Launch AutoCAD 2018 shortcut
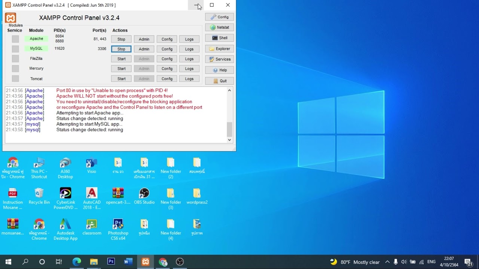 tap(92, 199)
